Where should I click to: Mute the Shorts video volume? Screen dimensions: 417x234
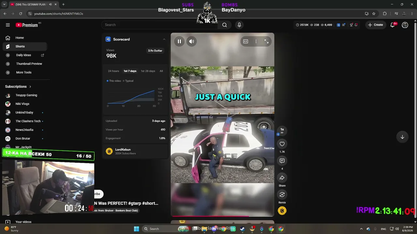point(192,41)
